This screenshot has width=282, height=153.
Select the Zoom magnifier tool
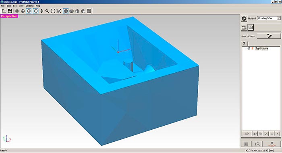pos(47,11)
